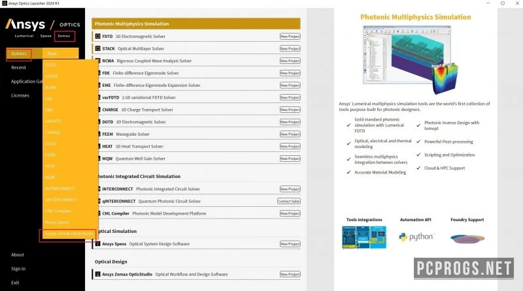Choose EME in the New dropdown menu
Image resolution: width=523 pixels, height=291 pixels.
[x=48, y=110]
